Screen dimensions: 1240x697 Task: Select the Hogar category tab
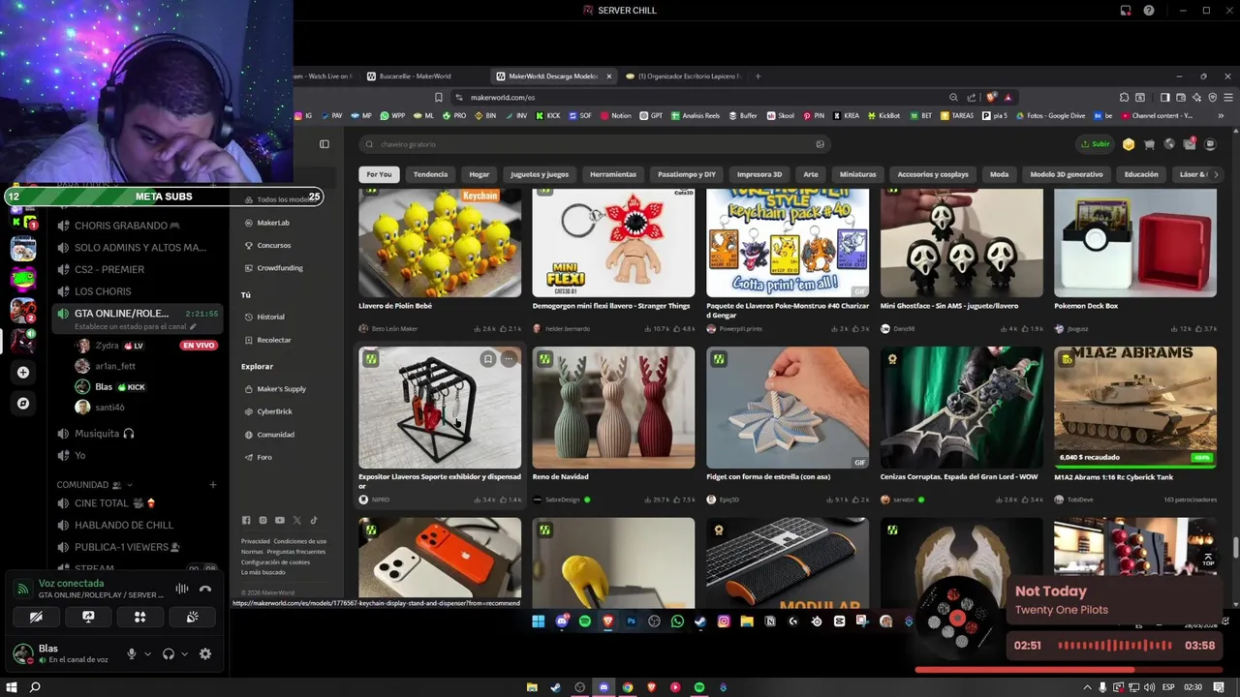click(480, 174)
